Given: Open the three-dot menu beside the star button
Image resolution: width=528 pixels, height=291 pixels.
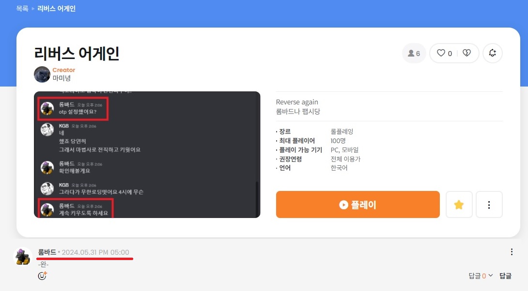Looking at the screenshot, I should pos(489,204).
